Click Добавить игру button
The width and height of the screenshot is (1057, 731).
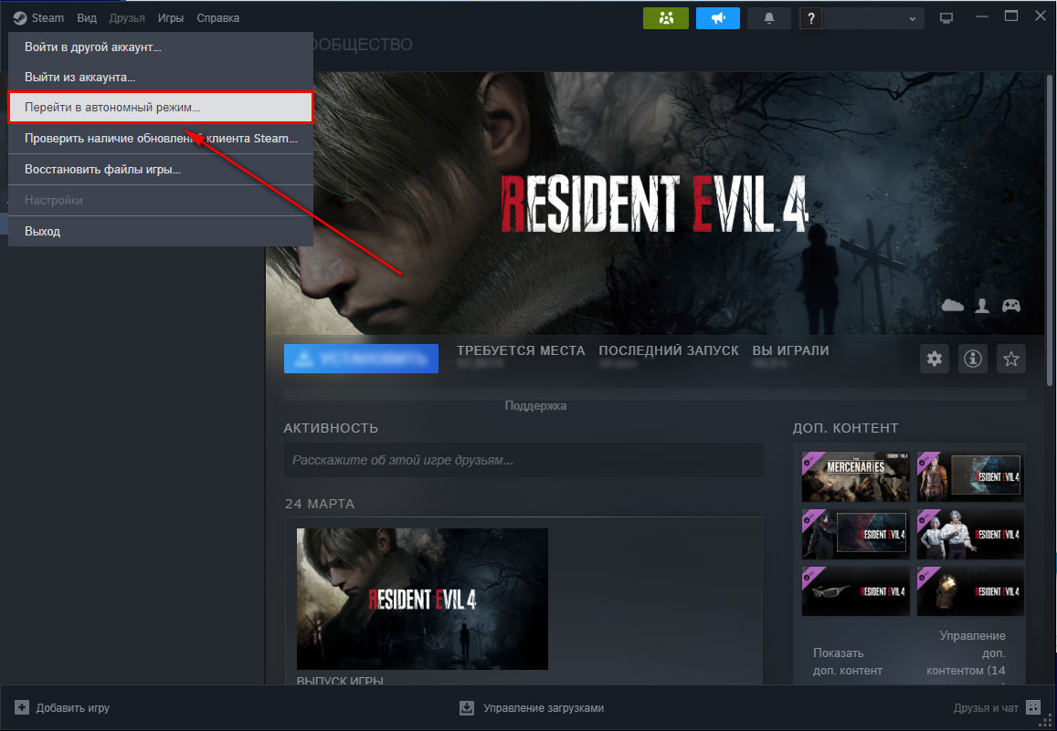[x=62, y=708]
